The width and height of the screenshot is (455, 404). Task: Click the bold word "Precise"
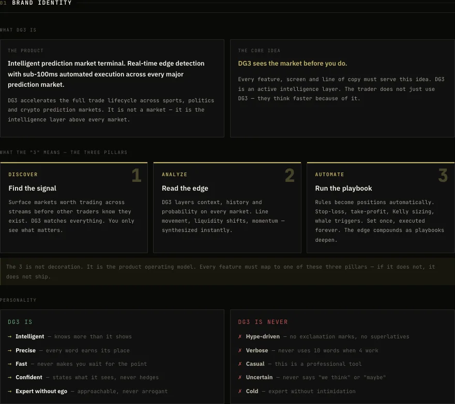pyautogui.click(x=25, y=350)
